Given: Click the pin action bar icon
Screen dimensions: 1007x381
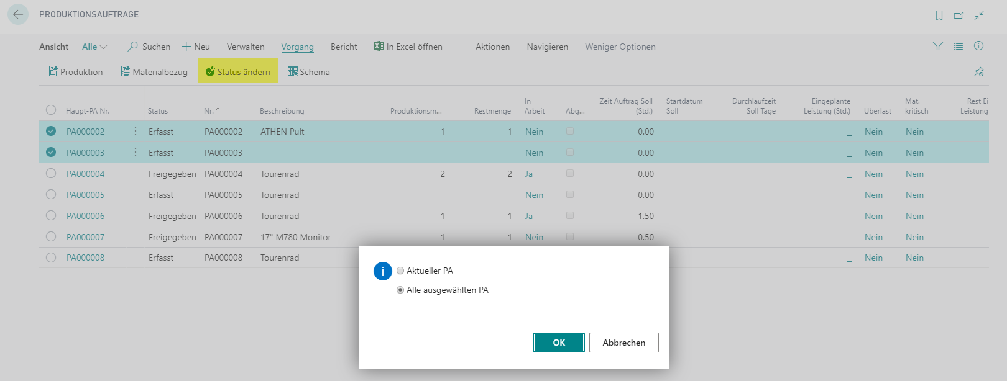Looking at the screenshot, I should (979, 72).
